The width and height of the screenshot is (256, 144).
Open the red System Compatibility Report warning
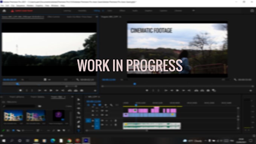point(22,11)
